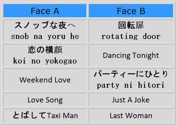Click the Japanese title パーティーにひとり
The image size is (177, 126).
click(131, 74)
